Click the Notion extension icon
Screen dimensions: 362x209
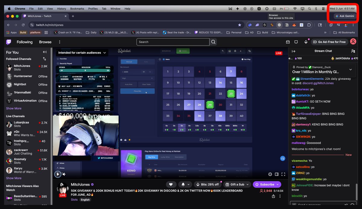point(287,25)
